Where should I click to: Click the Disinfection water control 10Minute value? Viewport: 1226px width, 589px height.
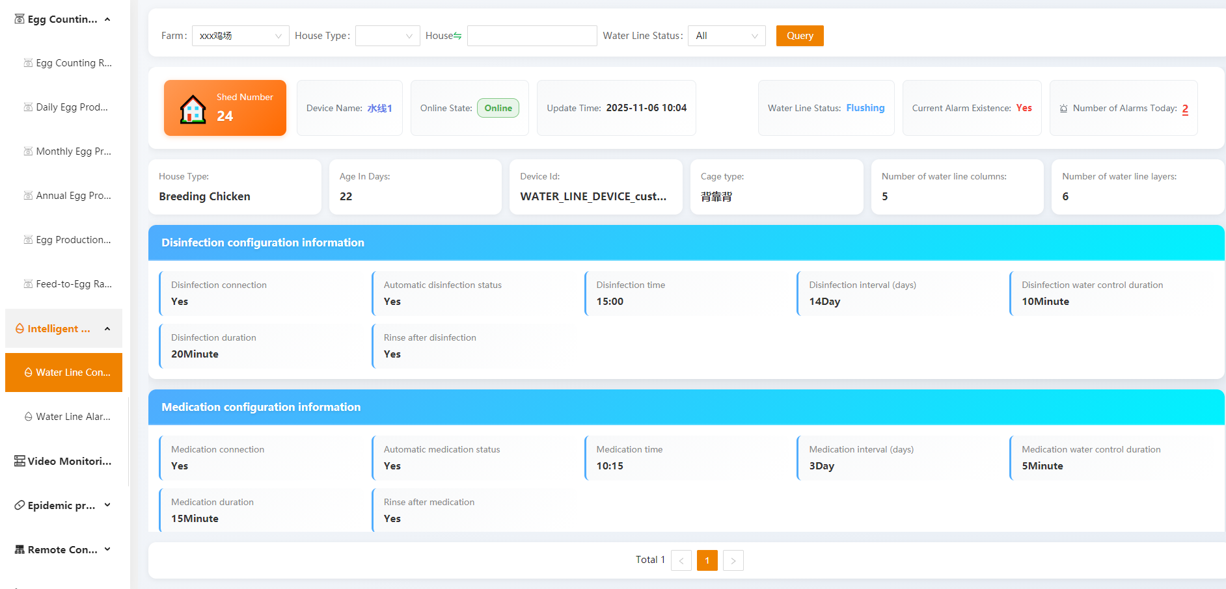tap(1045, 302)
